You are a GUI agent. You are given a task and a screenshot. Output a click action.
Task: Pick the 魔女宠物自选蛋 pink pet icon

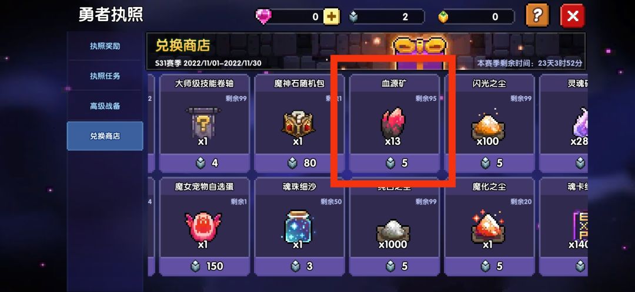(x=203, y=226)
